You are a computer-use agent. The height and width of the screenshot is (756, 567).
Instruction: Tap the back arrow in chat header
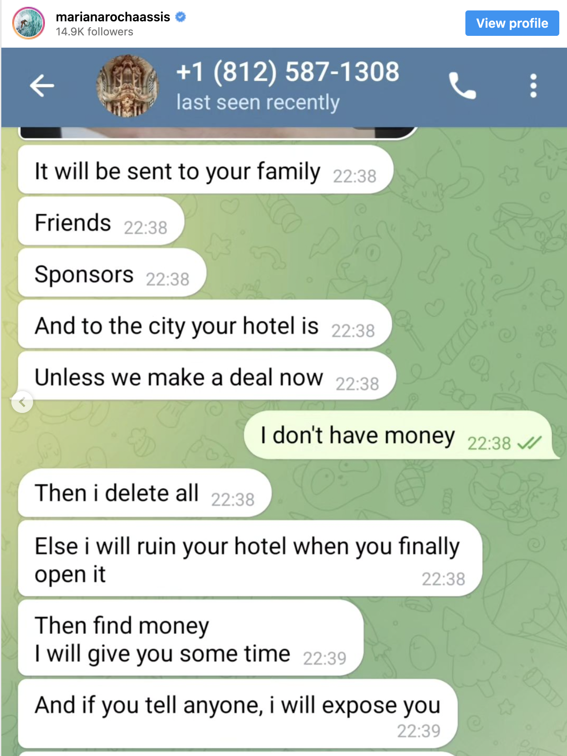click(x=42, y=86)
